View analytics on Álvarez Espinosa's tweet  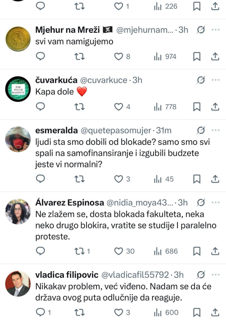click(x=165, y=251)
